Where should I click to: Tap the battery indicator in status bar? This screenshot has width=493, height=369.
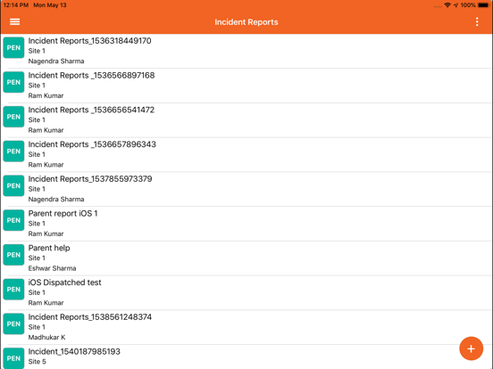pos(483,5)
